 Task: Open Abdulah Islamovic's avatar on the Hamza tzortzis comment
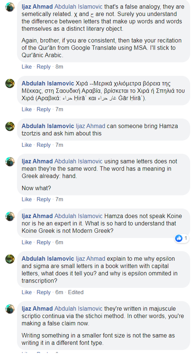(10, 126)
